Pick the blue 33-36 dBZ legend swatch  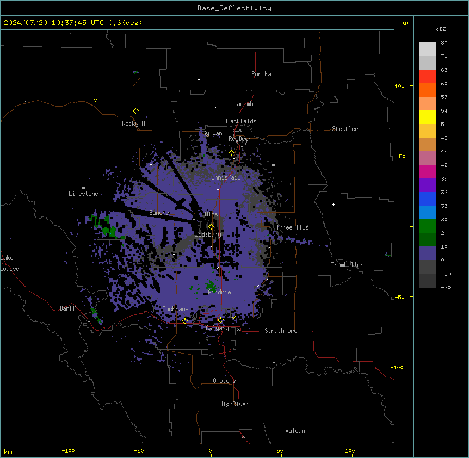(x=428, y=199)
